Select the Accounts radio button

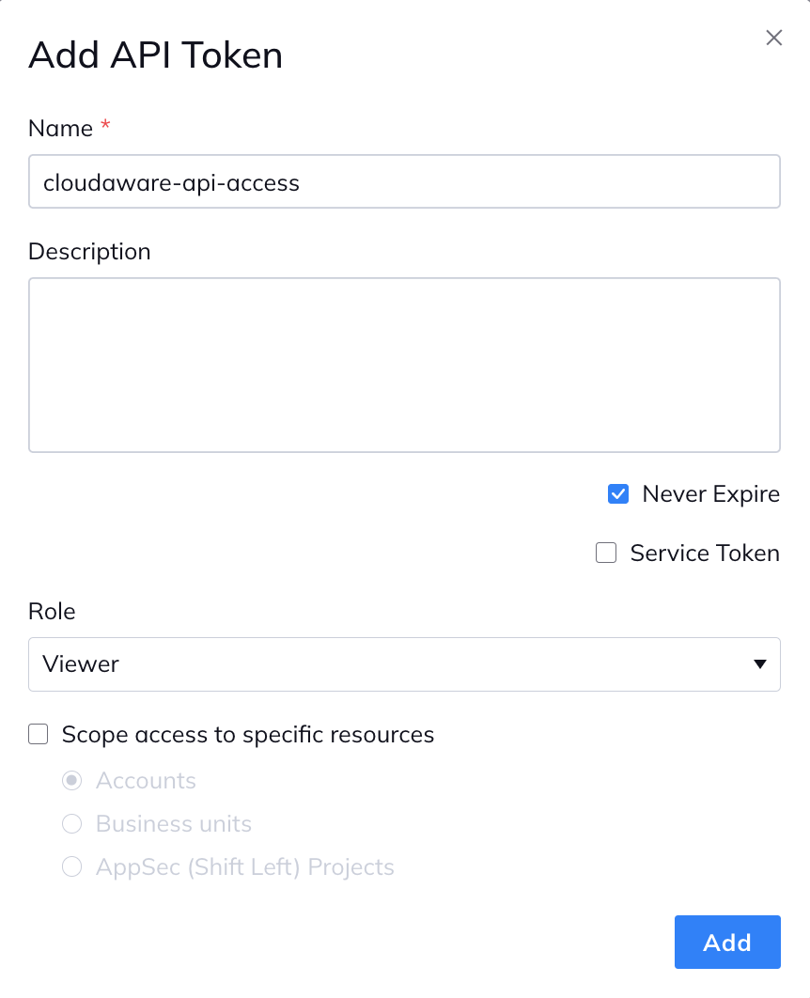pyautogui.click(x=71, y=780)
